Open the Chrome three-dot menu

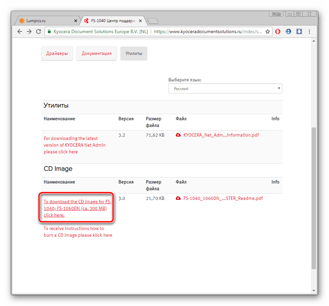309,31
